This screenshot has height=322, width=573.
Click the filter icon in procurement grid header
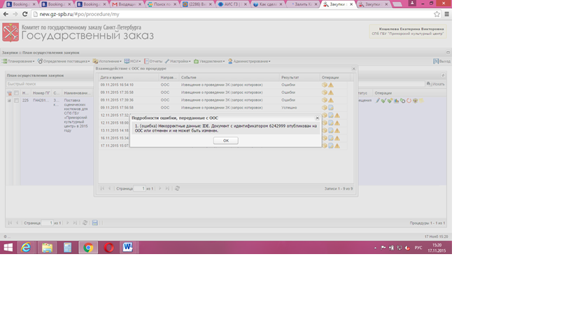(x=10, y=93)
